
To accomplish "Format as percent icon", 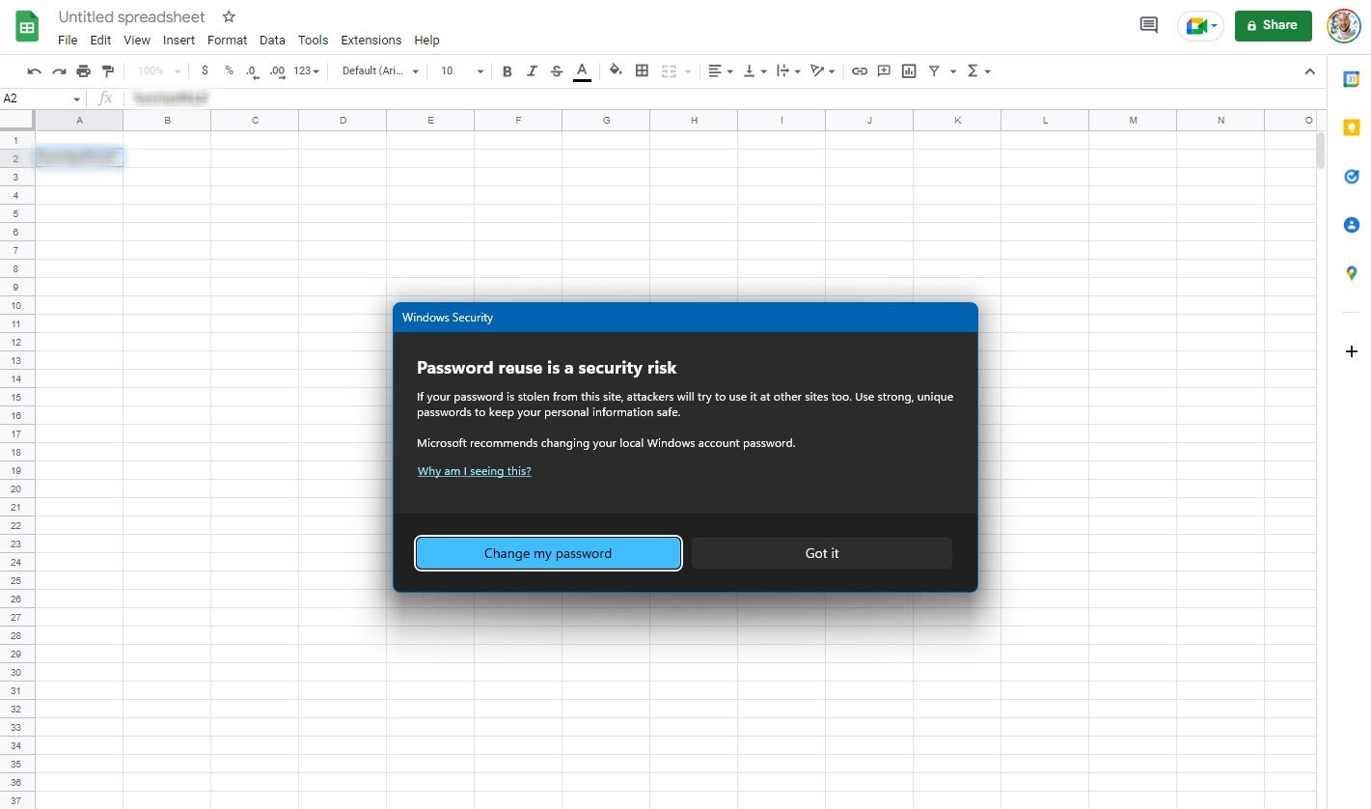I will 229,70.
